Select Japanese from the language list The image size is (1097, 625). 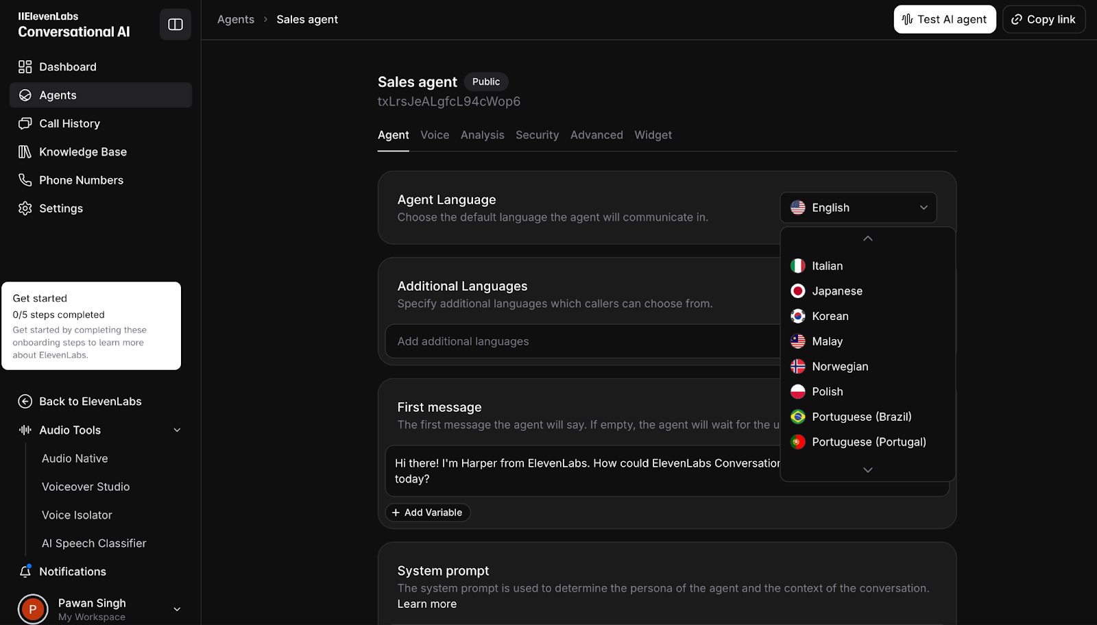pyautogui.click(x=867, y=291)
